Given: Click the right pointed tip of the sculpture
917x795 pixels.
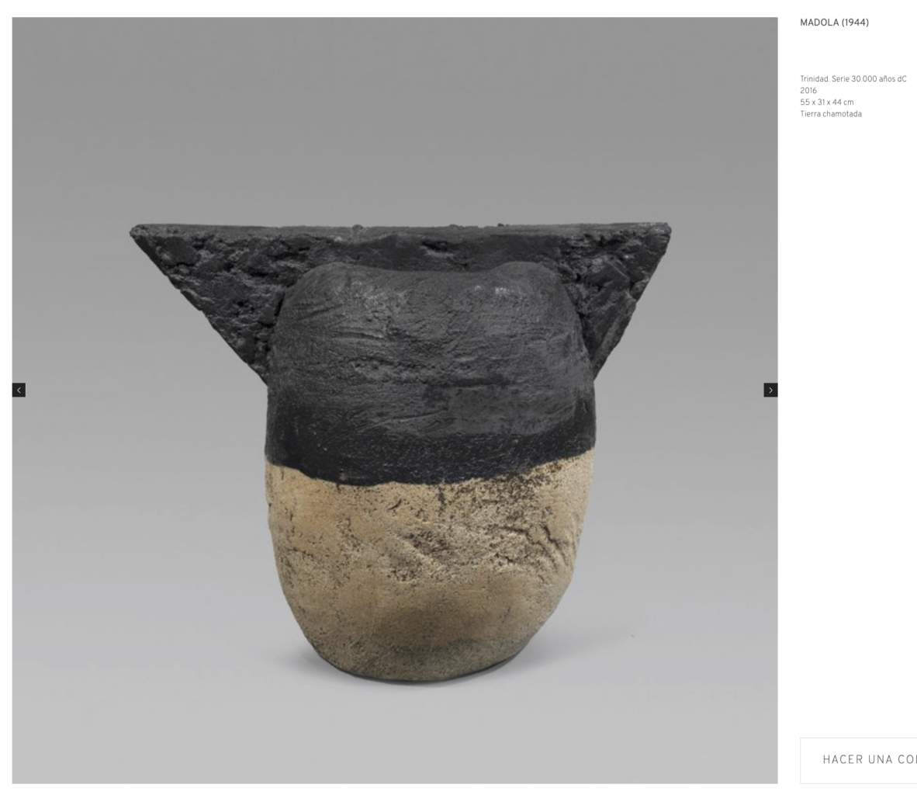Looking at the screenshot, I should (x=664, y=230).
